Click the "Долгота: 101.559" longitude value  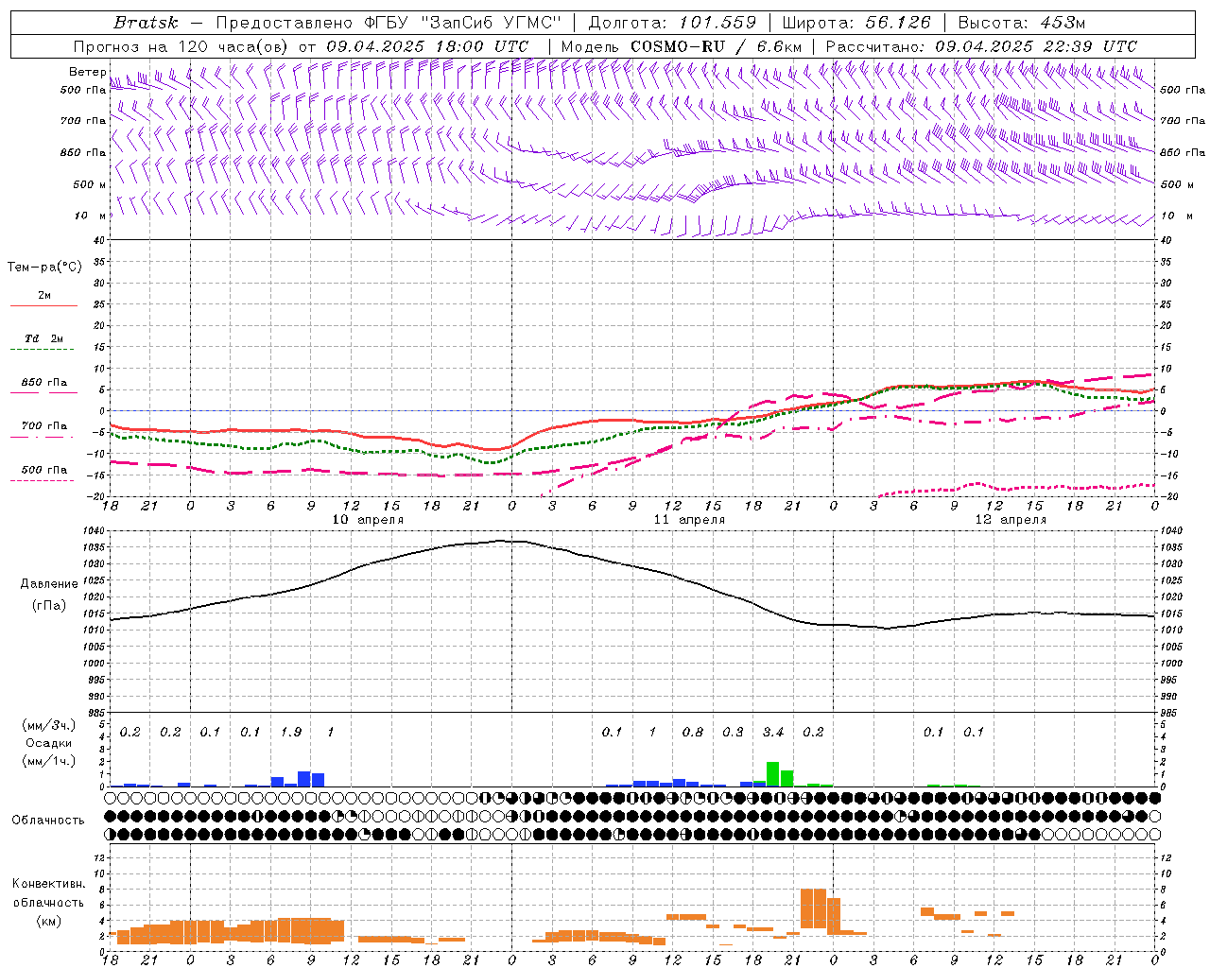[672, 23]
